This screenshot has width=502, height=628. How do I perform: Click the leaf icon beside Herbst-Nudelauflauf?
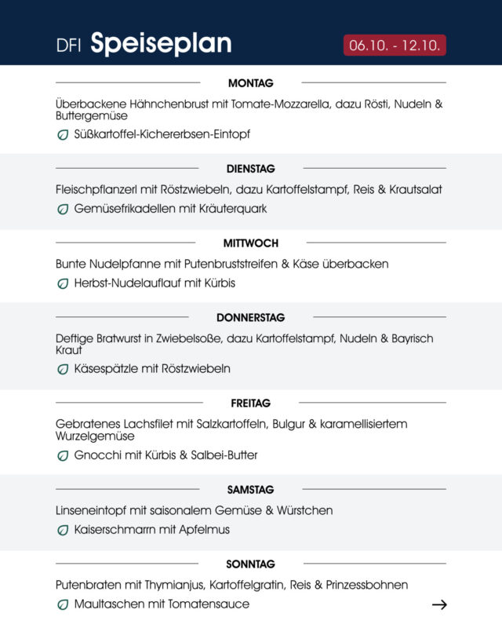coord(63,283)
